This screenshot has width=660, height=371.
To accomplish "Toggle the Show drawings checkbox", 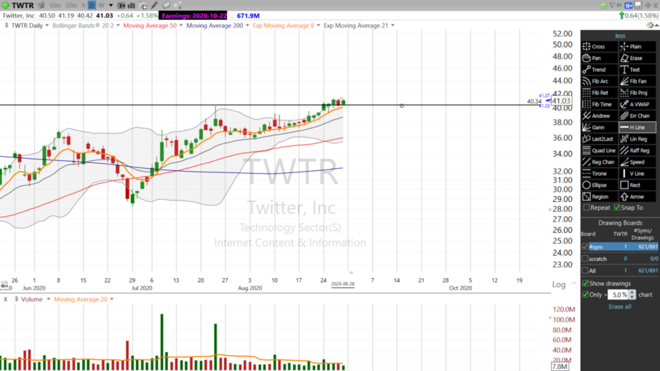I will click(586, 283).
